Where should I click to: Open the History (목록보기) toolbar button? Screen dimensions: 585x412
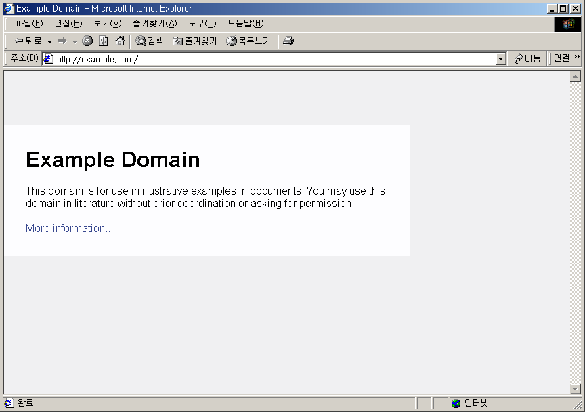(248, 41)
